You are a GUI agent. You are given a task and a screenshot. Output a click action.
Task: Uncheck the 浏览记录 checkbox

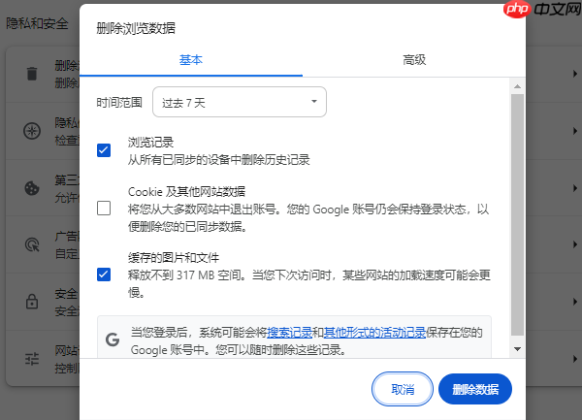click(104, 150)
